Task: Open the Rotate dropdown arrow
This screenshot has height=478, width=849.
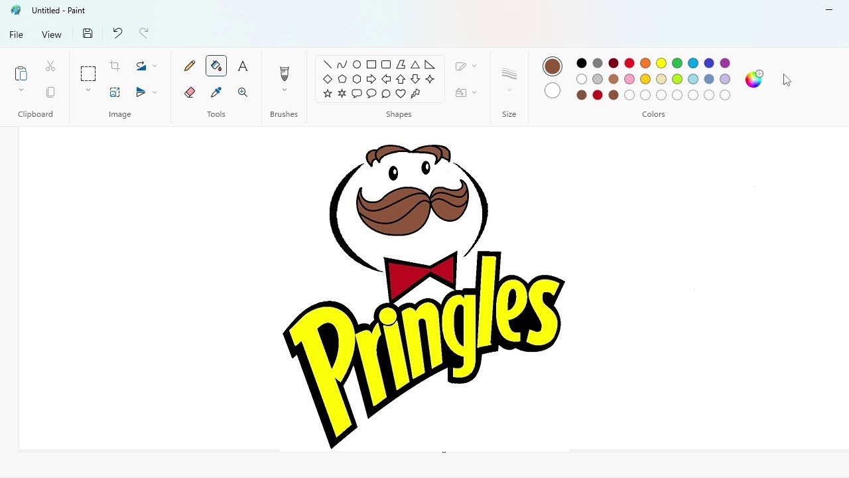Action: pos(155,66)
